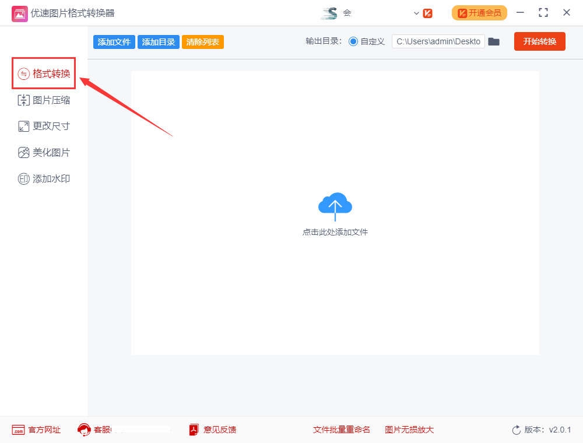Open the 图片无损放大 link
Viewport: 583px width, 443px height.
[409, 430]
